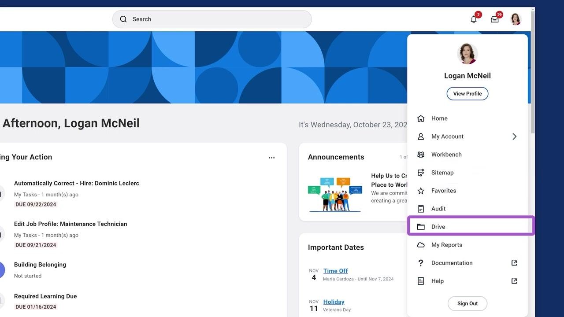Screen dimensions: 564x317
Task: Open Audit from the profile menu
Action: (468, 209)
